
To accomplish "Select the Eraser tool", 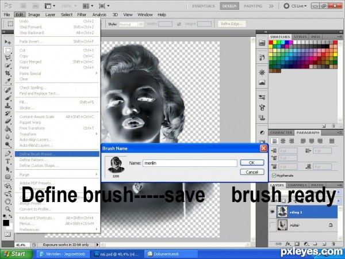I will pyautogui.click(x=7, y=121).
